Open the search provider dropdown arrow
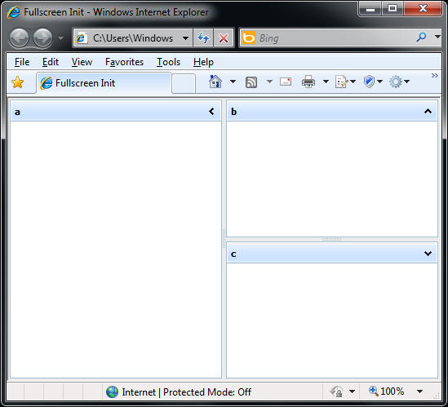Viewport: 448px width, 407px height. pos(437,37)
